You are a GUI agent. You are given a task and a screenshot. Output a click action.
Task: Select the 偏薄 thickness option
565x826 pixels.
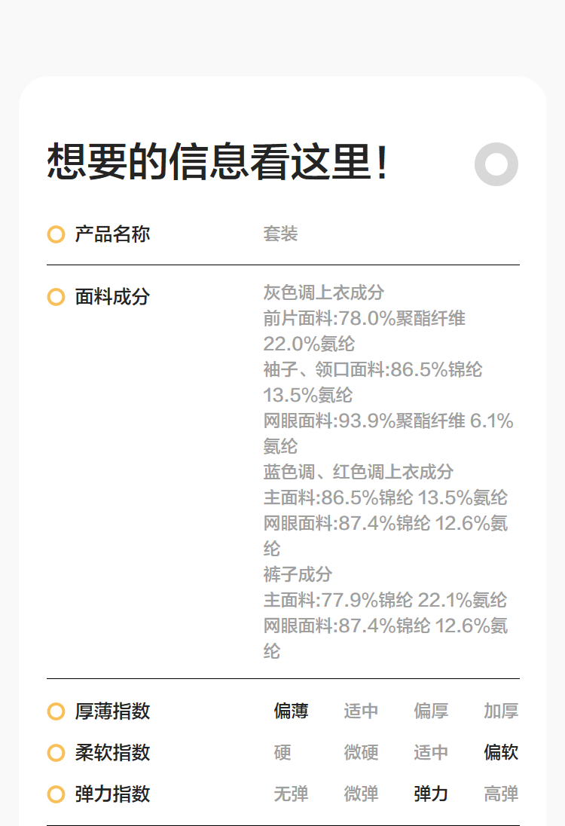291,711
